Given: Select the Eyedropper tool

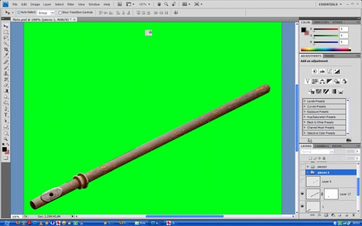Looking at the screenshot, I should (x=6, y=55).
